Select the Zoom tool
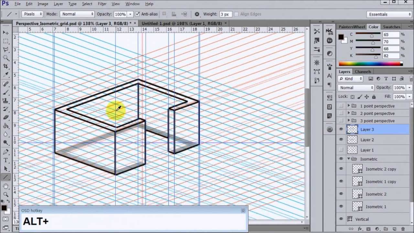The width and height of the screenshot is (414, 233). pos(6,194)
